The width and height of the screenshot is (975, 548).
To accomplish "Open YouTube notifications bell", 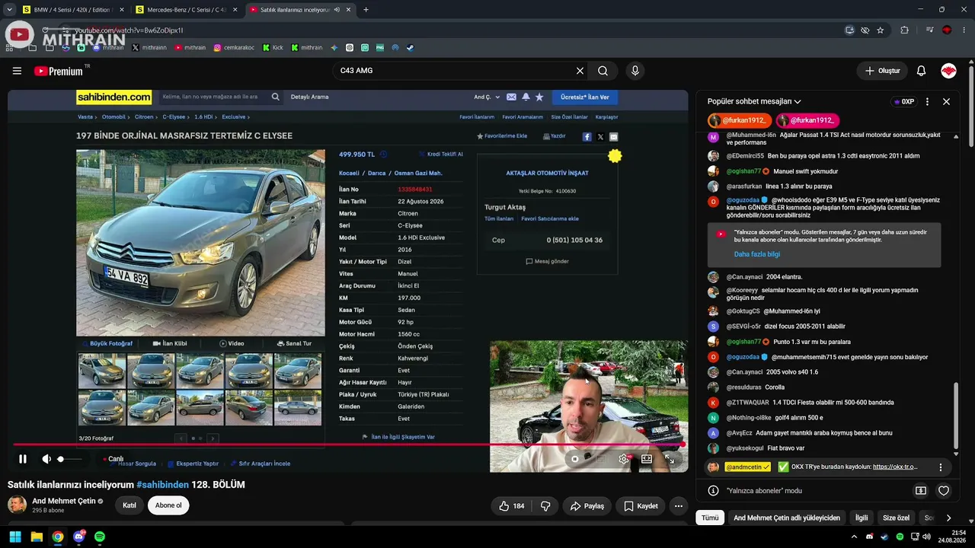I will (921, 71).
